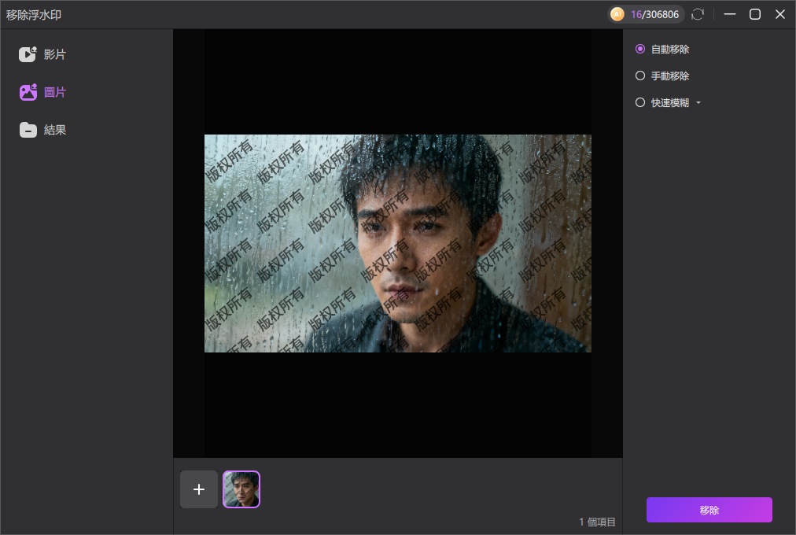Add a new image with plus button
Image resolution: width=796 pixels, height=535 pixels.
coord(199,489)
